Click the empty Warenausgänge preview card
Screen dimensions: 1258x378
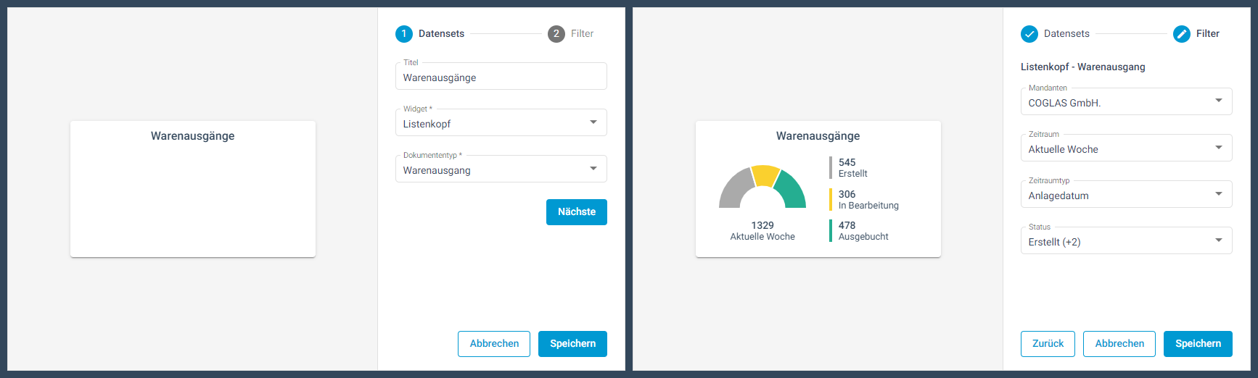coord(193,196)
